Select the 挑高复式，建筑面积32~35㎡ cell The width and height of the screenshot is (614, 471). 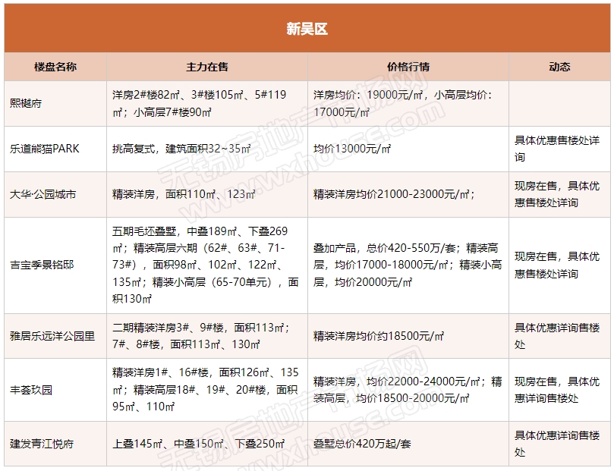coord(207,149)
